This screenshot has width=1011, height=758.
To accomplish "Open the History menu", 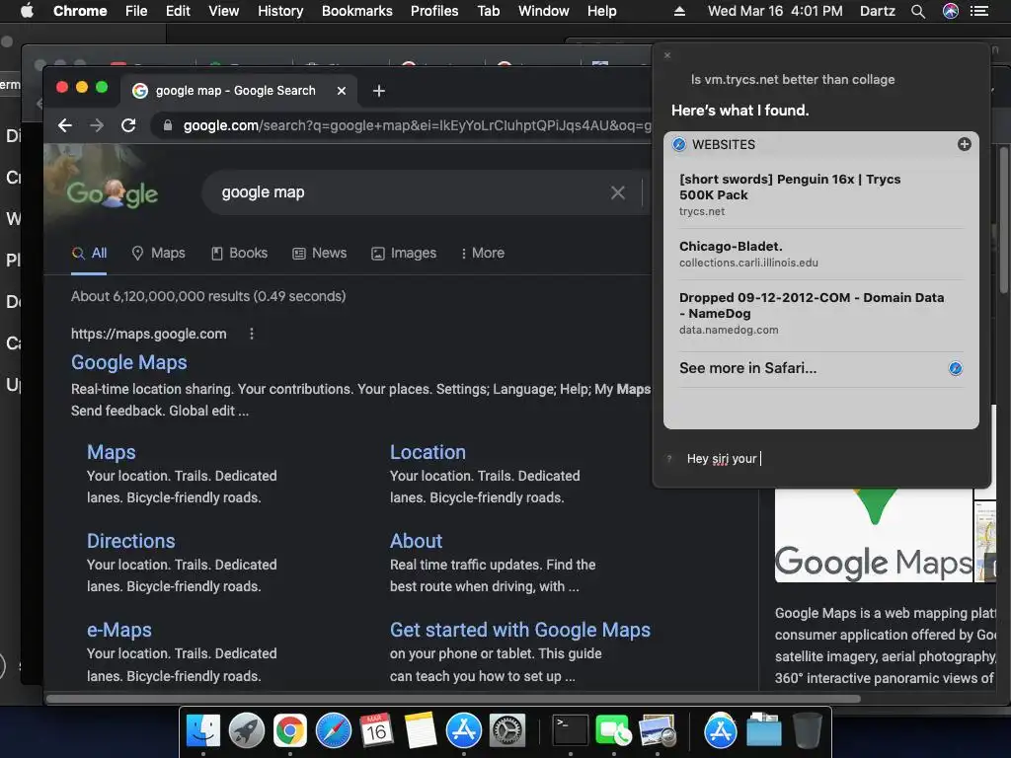I will (x=280, y=11).
